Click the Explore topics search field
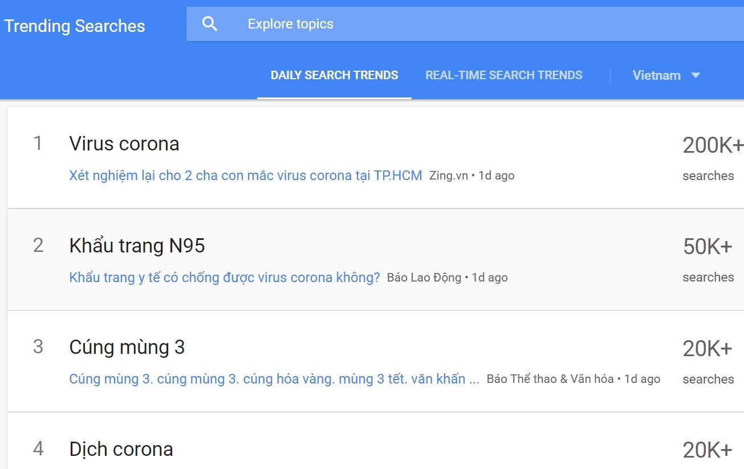This screenshot has width=744, height=469. [290, 24]
